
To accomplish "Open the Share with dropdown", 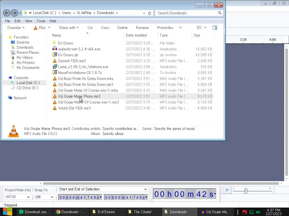I will tap(69, 28).
